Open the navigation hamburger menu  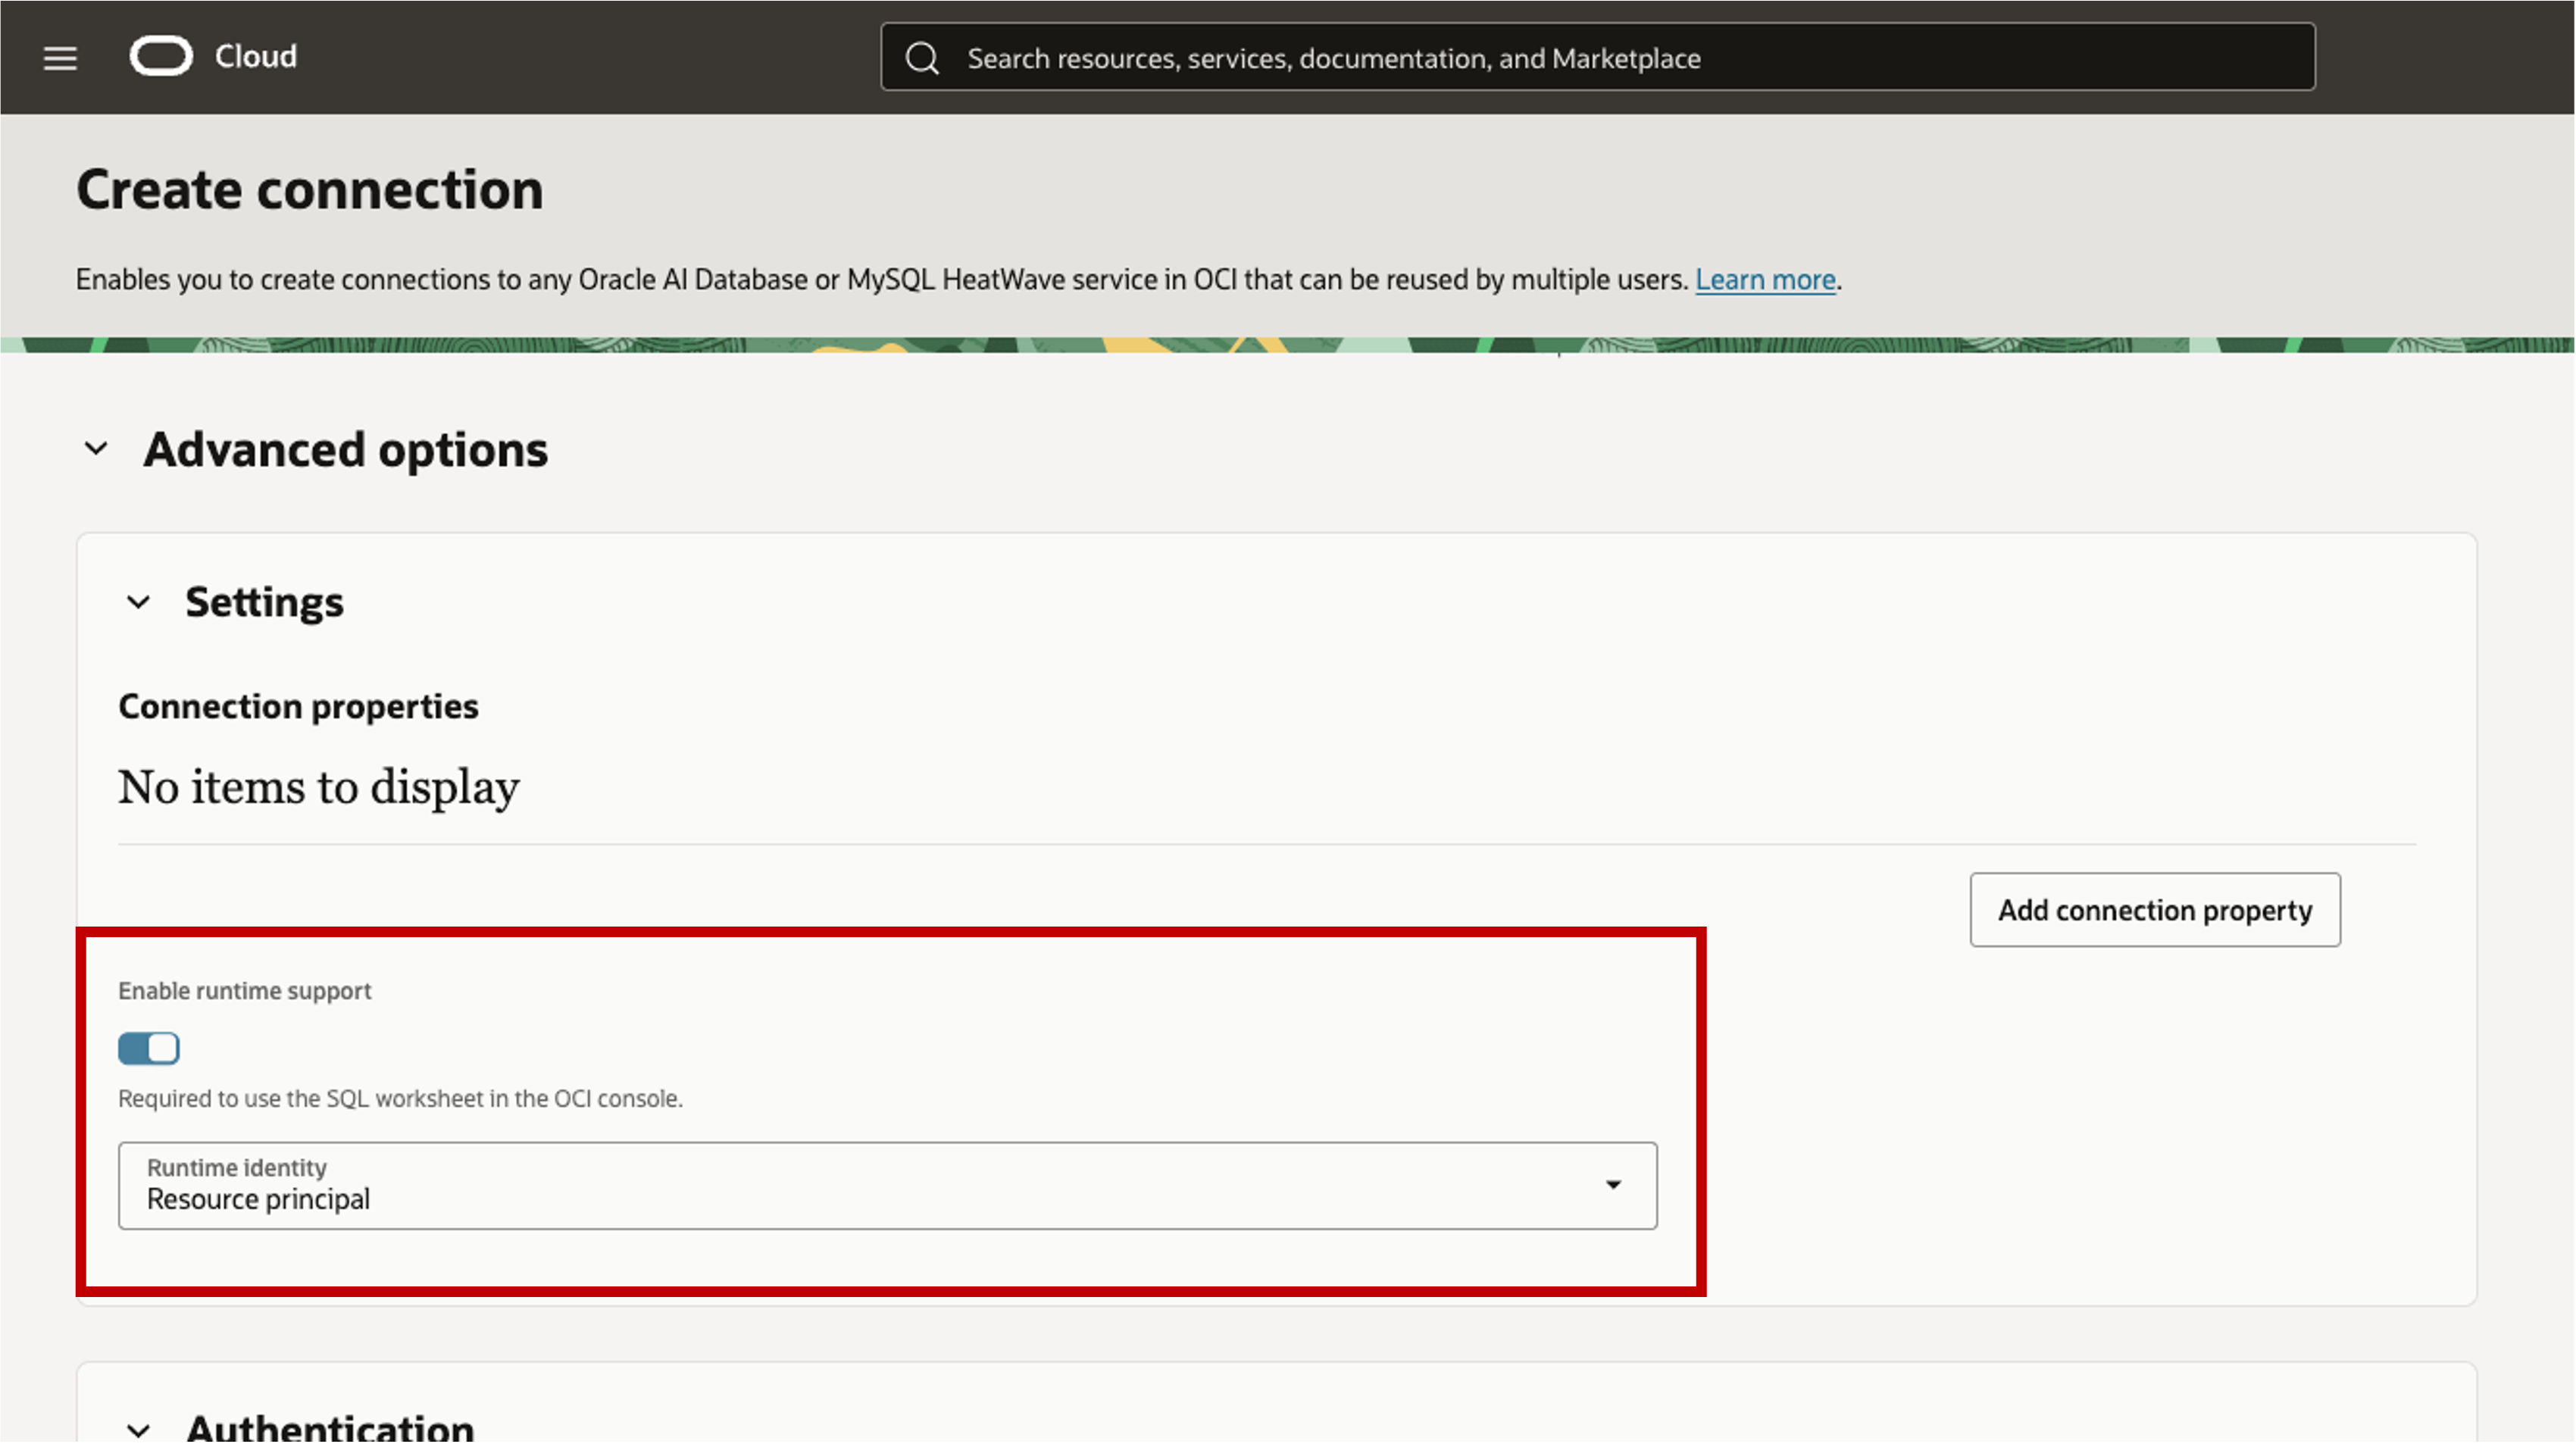[x=59, y=57]
